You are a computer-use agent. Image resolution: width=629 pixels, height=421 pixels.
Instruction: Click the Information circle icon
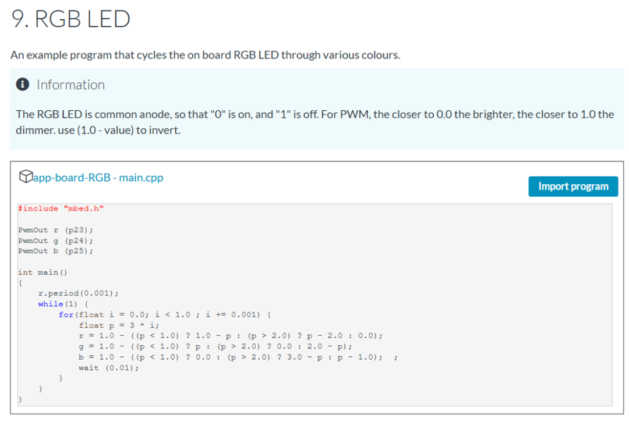[22, 84]
